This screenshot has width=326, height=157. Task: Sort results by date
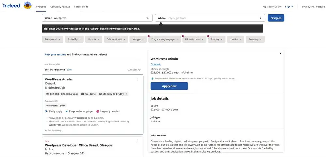click(69, 70)
